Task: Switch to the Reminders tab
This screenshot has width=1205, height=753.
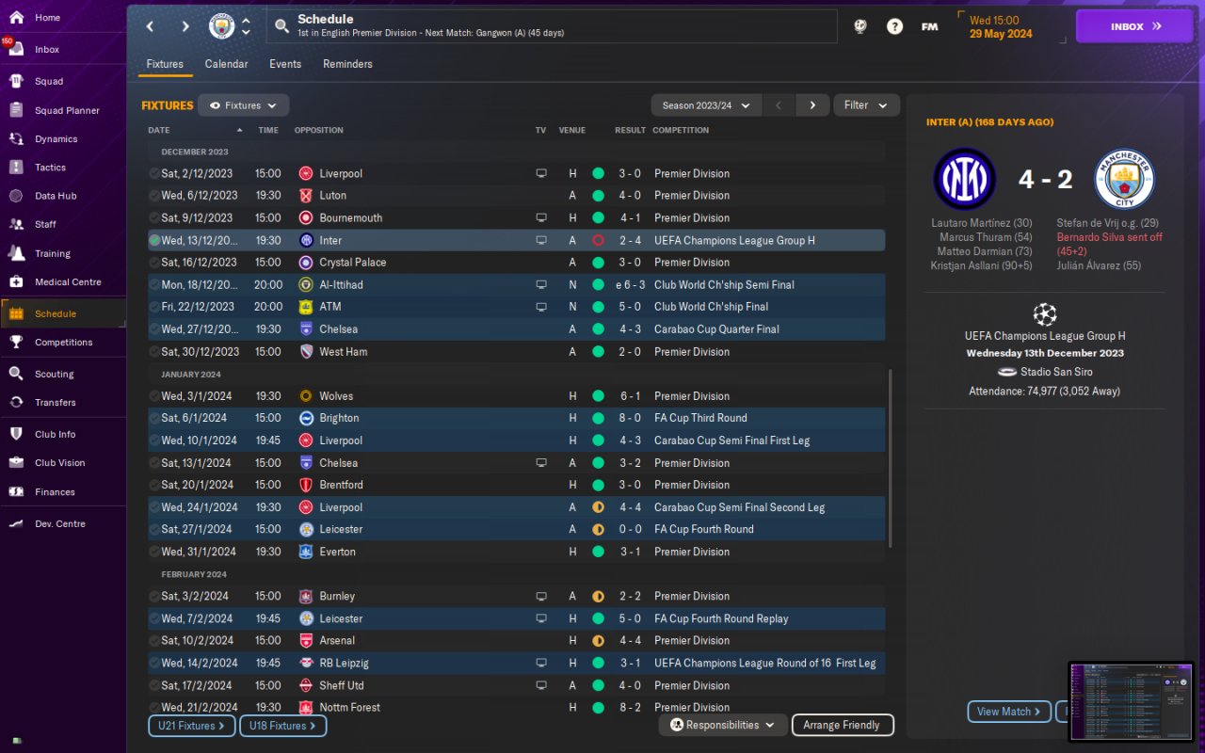Action: click(347, 64)
